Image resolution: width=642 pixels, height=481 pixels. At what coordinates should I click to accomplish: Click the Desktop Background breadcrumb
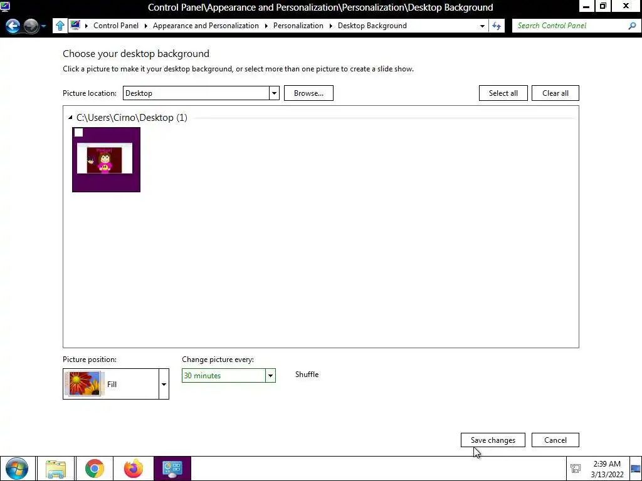pyautogui.click(x=372, y=25)
